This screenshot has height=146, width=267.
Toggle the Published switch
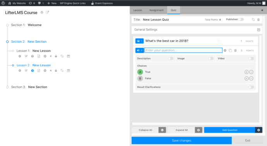click(x=241, y=19)
